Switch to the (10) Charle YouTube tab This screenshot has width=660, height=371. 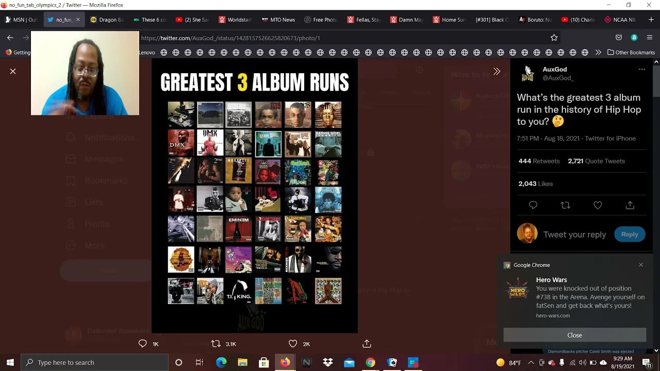pyautogui.click(x=577, y=20)
